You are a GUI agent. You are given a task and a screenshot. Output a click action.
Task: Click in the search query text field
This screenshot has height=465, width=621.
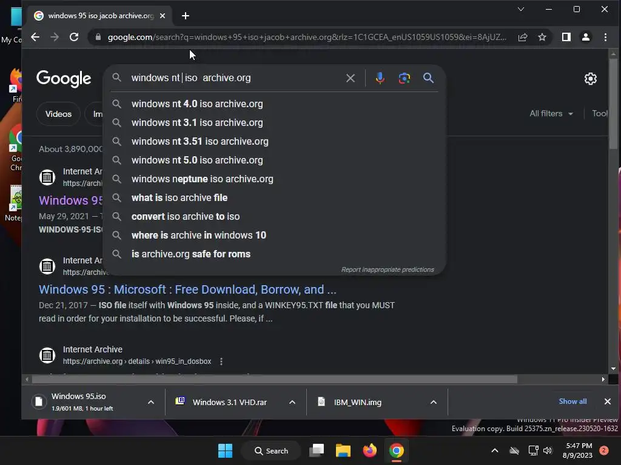click(x=236, y=78)
